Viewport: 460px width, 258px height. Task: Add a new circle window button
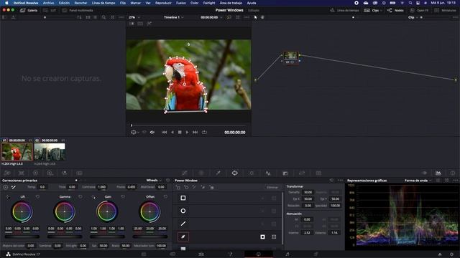[x=186, y=187]
